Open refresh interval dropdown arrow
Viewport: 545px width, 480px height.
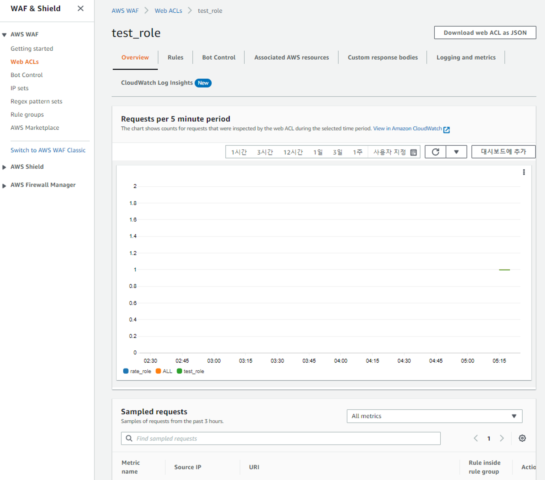point(456,152)
